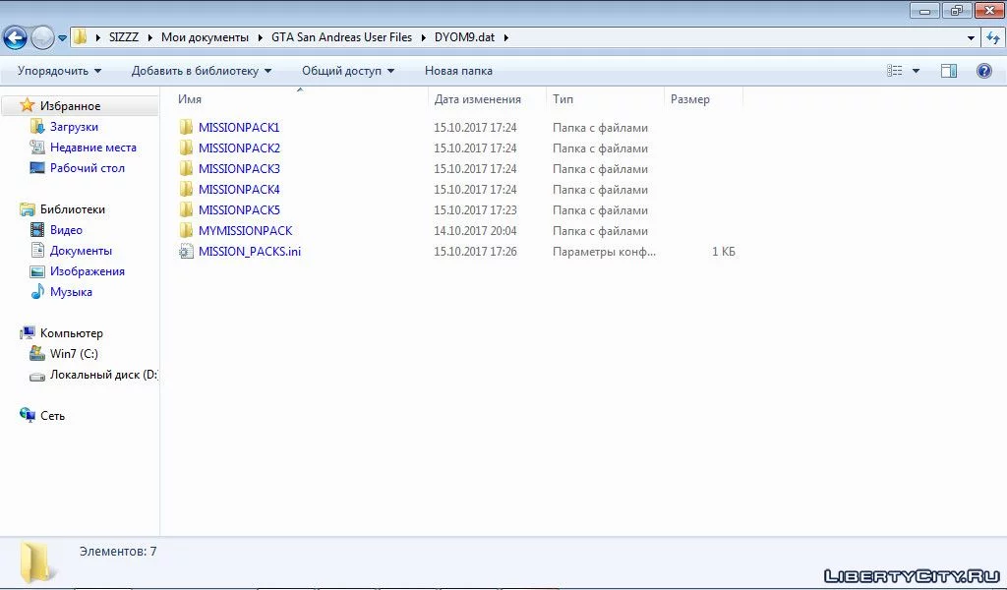Select the MISSIONPACK3 folder icon
The width and height of the screenshot is (1007, 590).
(186, 168)
